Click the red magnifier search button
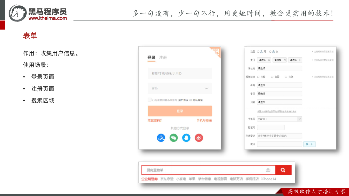Screen dimensions: 349x196 283,170
